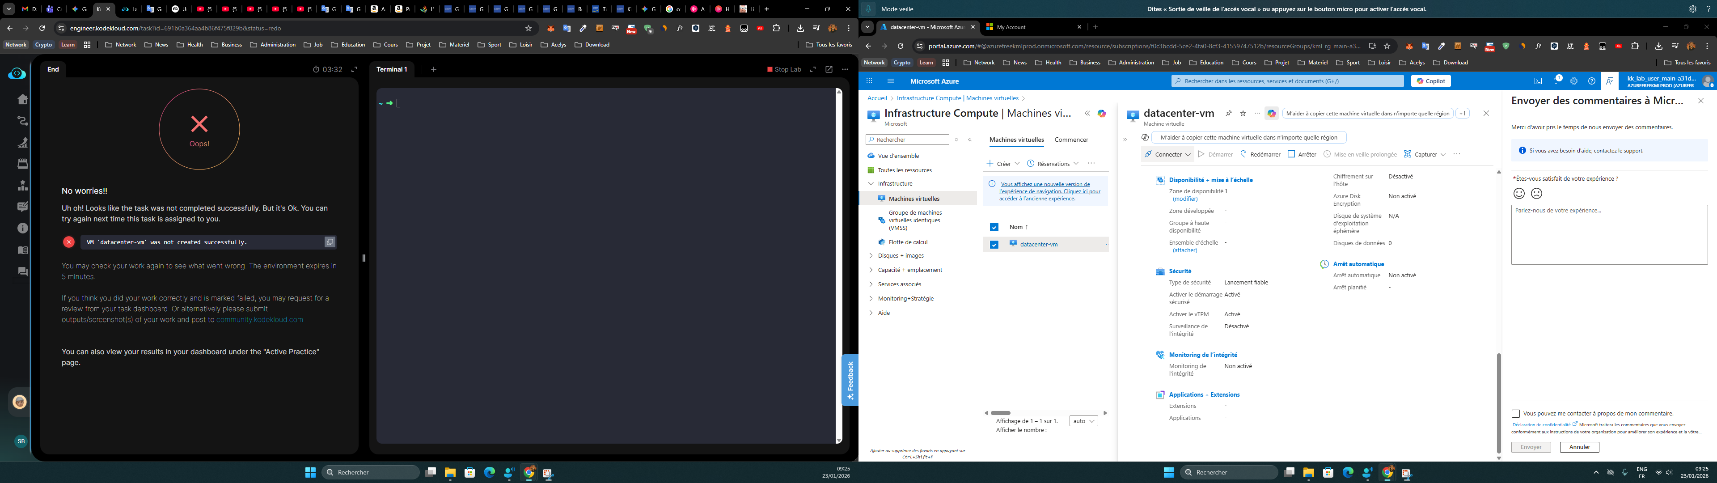Select Vue d'ensemble in the sidebar
This screenshot has width=1717, height=483.
(x=898, y=156)
